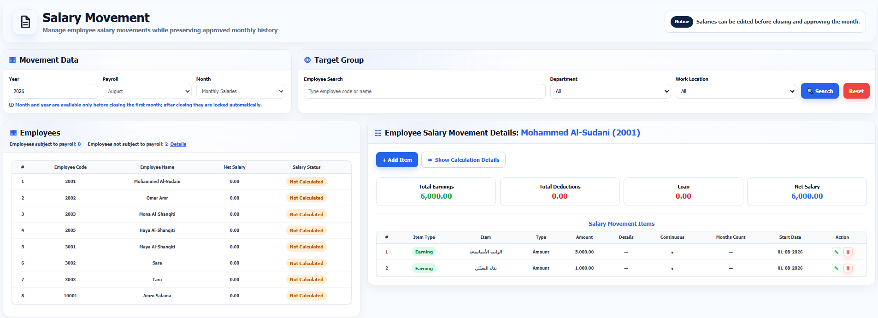Image resolution: width=878 pixels, height=318 pixels.
Task: Click the Target Group circle icon
Action: [x=307, y=60]
